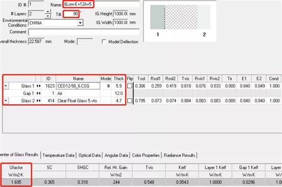The image size is (282, 187).
Task: Click the Glass 2 thickness value 4.7
Action: pyautogui.click(x=119, y=101)
